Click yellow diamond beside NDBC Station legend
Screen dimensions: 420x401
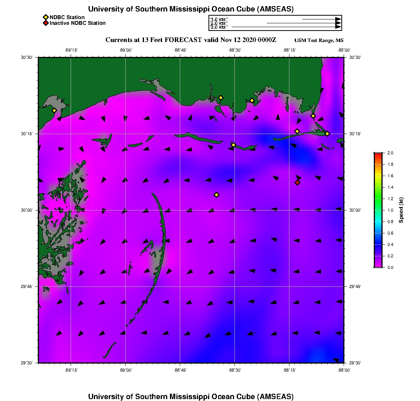click(45, 17)
